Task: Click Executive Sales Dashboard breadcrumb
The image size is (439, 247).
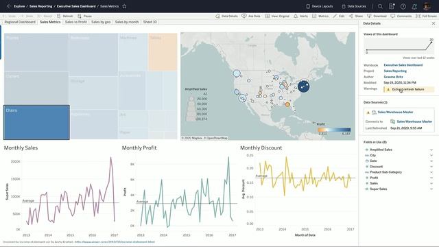Action: (76, 6)
